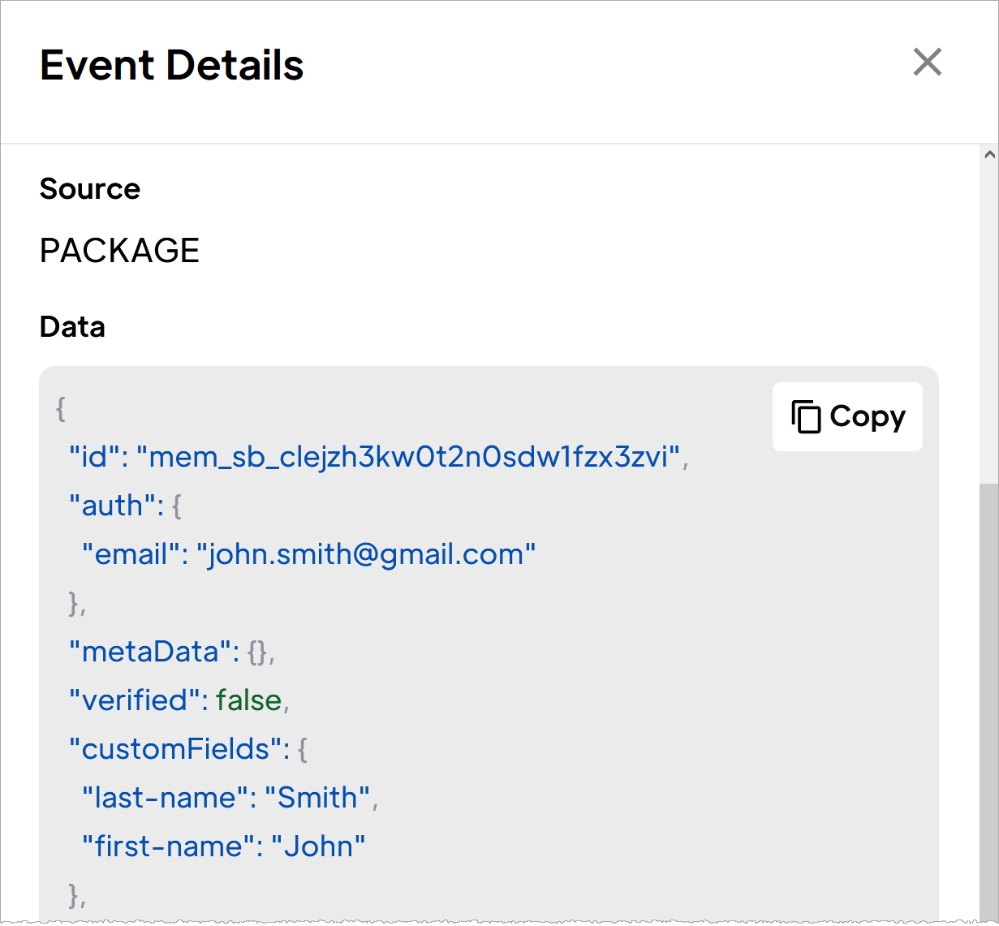The image size is (999, 926).
Task: Click the "first-name" John line
Action: point(224,846)
